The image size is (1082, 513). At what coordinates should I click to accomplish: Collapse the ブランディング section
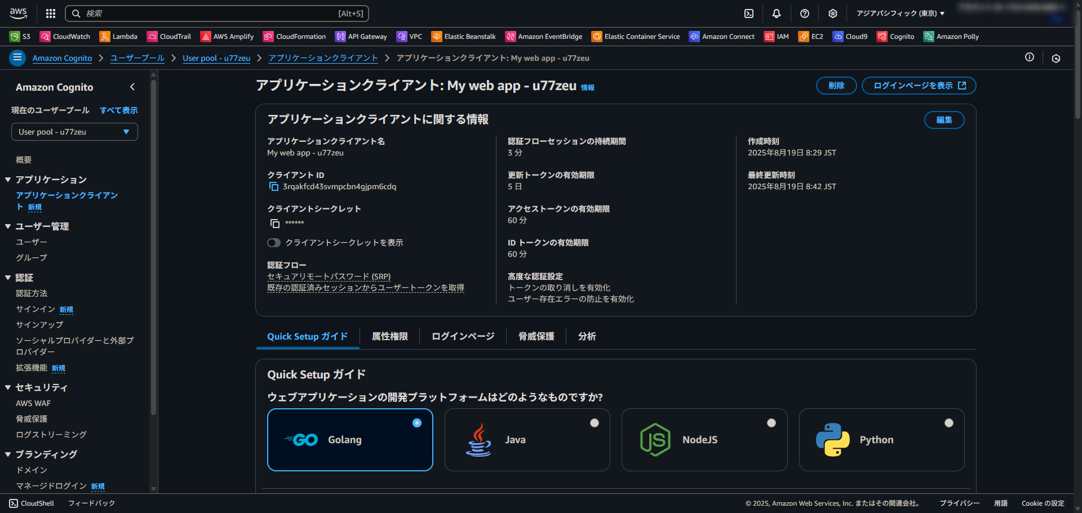(x=8, y=454)
